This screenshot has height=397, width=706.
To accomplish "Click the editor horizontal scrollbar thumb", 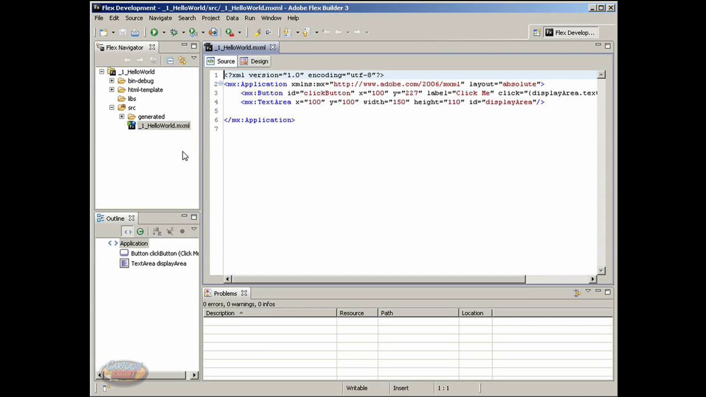I will point(378,279).
